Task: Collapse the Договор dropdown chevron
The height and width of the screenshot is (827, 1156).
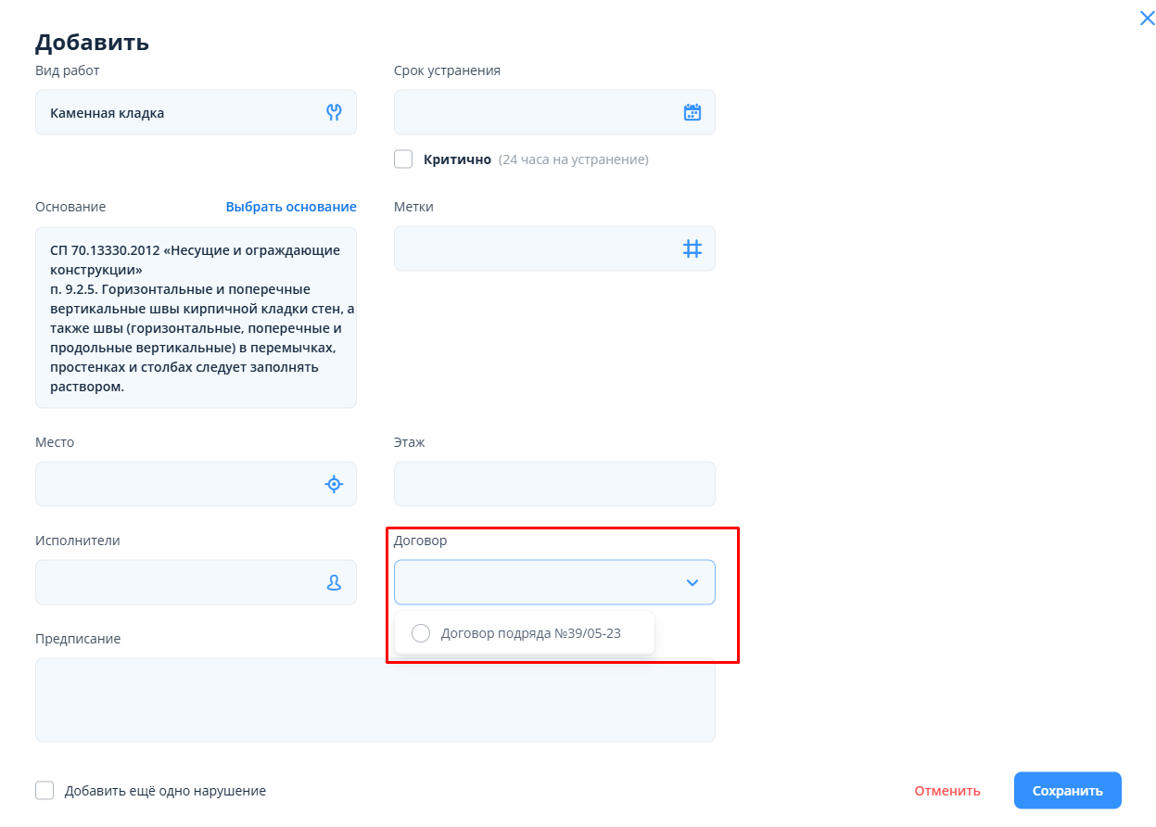Action: click(692, 582)
